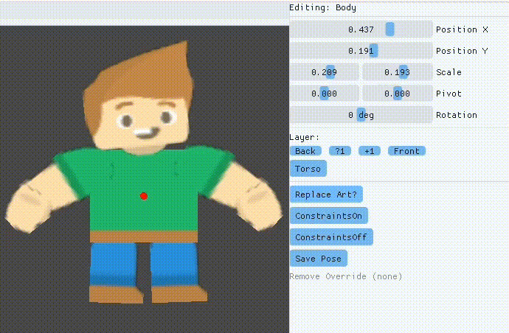Select the character's blue jeans
This screenshot has width=509, height=333.
pyautogui.click(x=144, y=264)
